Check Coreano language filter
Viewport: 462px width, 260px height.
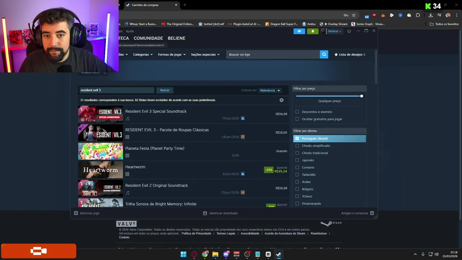pos(297,168)
